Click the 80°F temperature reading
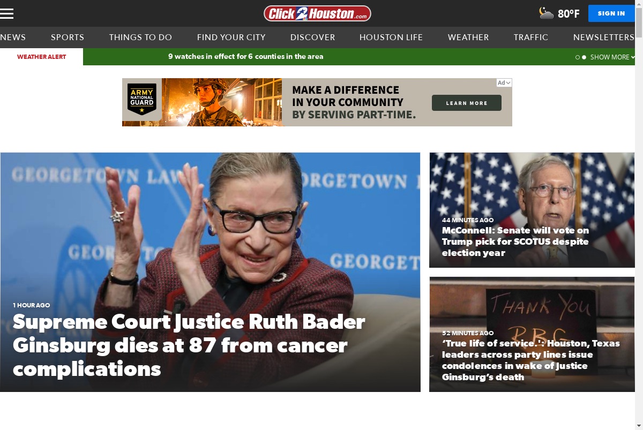This screenshot has height=430, width=643. point(569,14)
